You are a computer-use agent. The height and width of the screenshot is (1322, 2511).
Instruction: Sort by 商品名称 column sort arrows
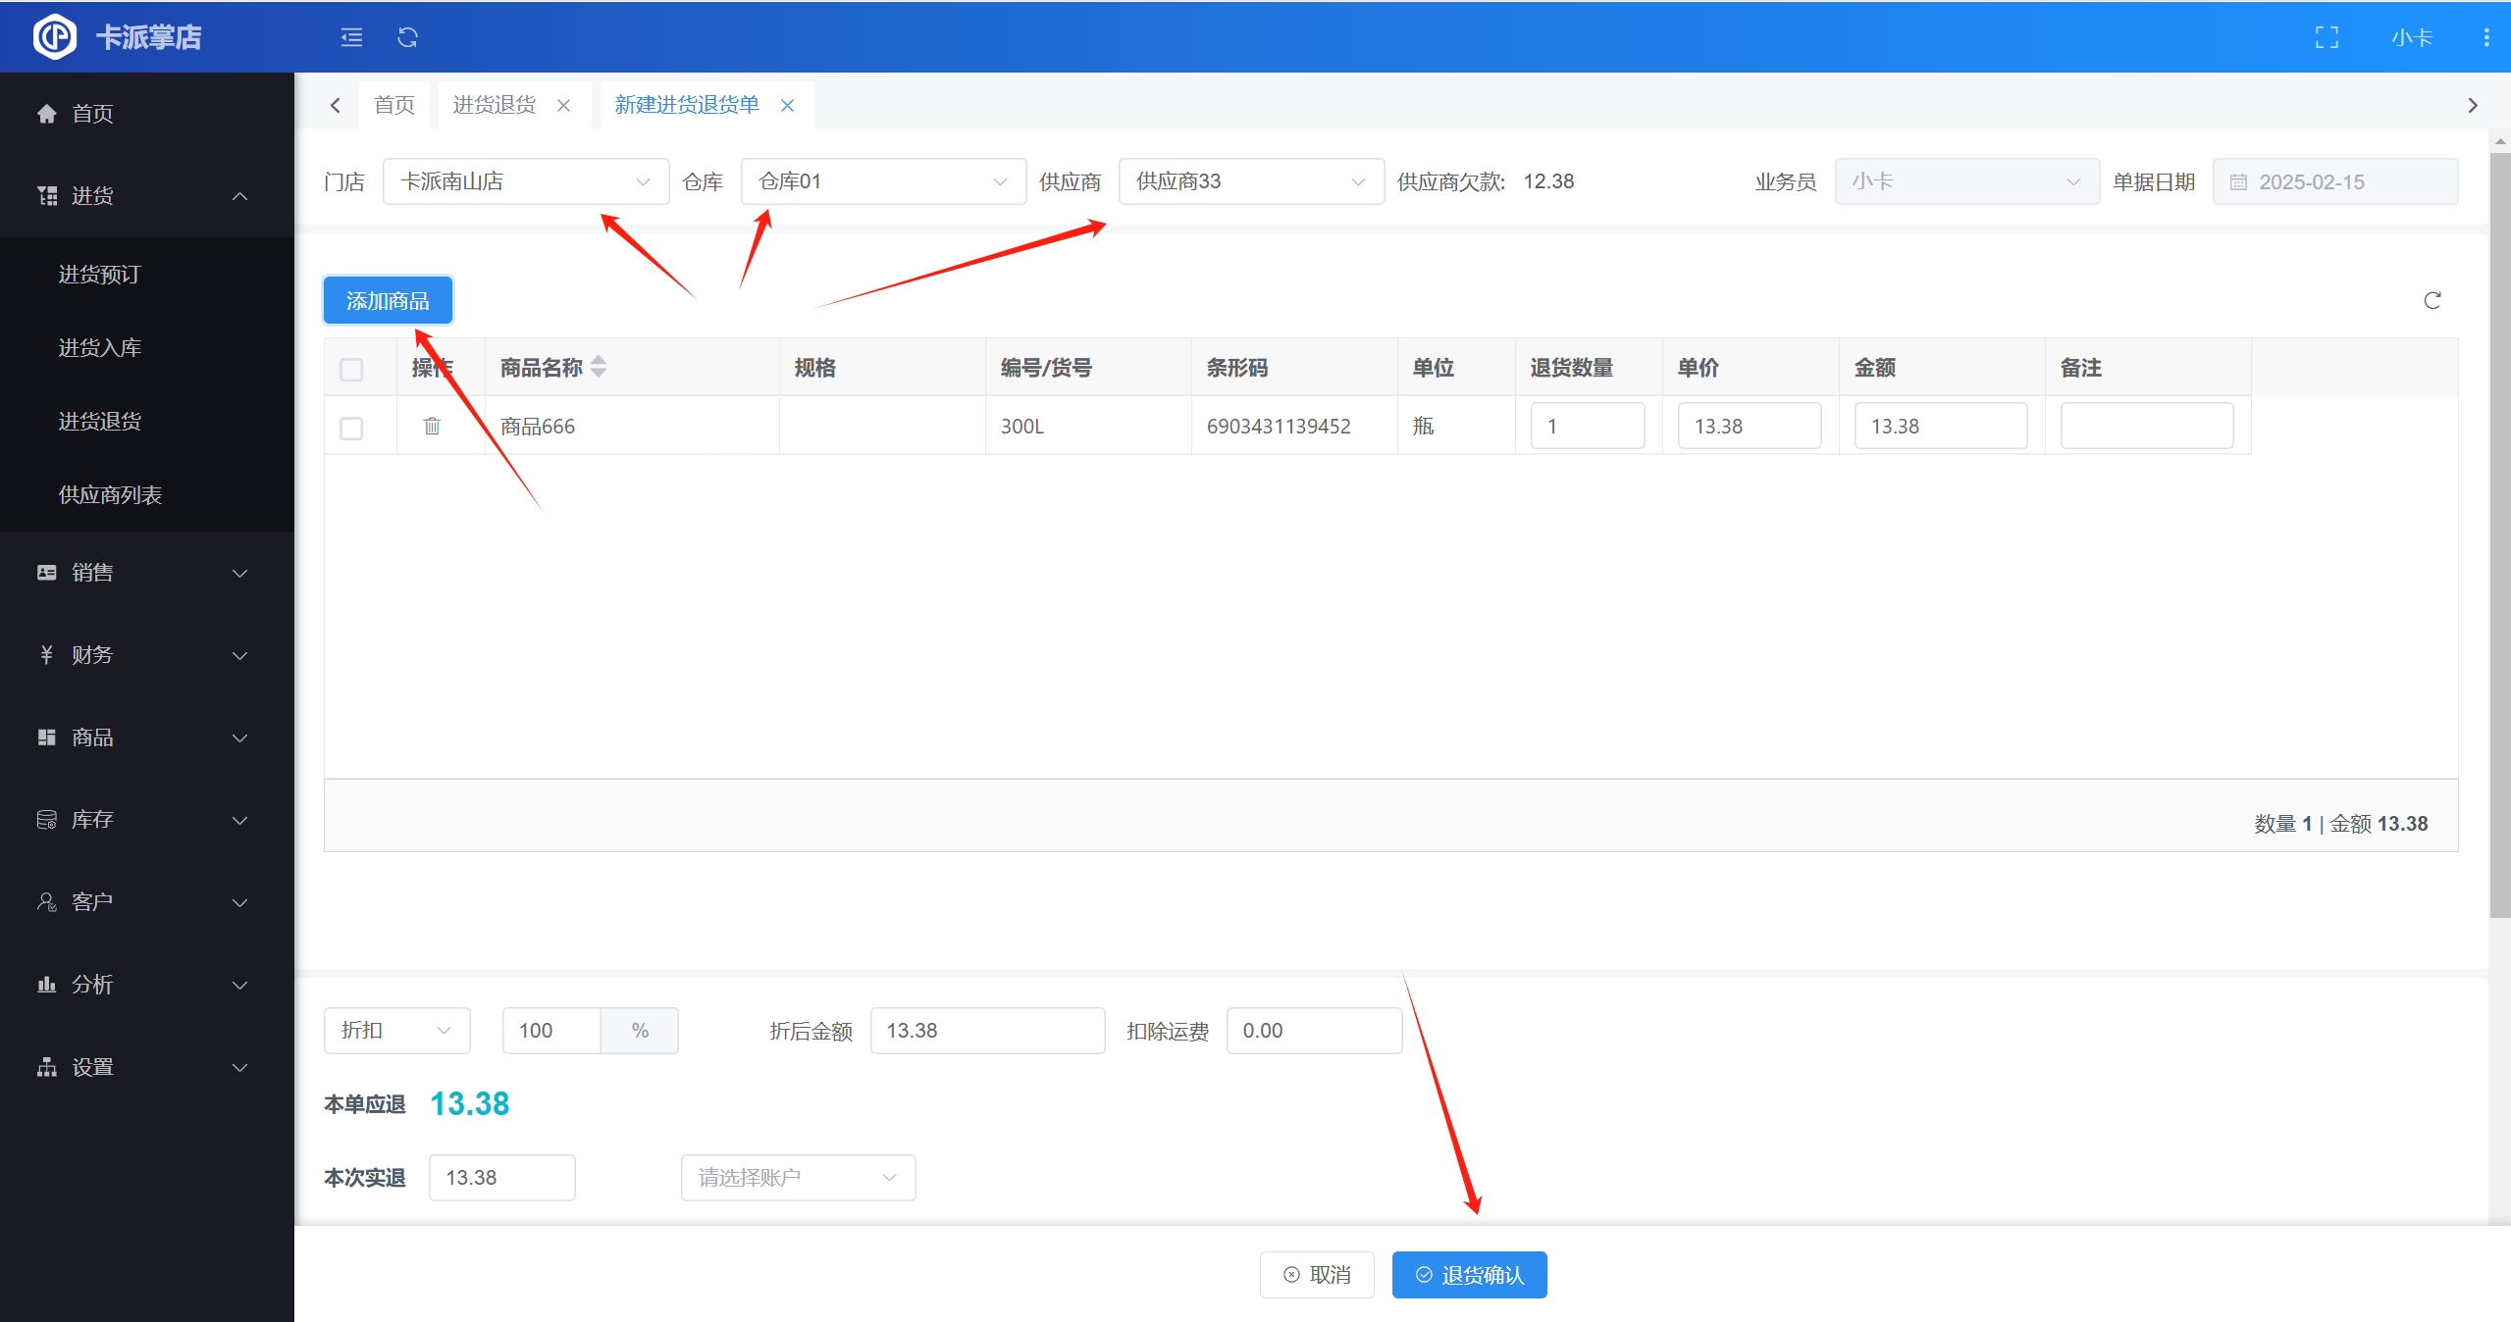(599, 367)
